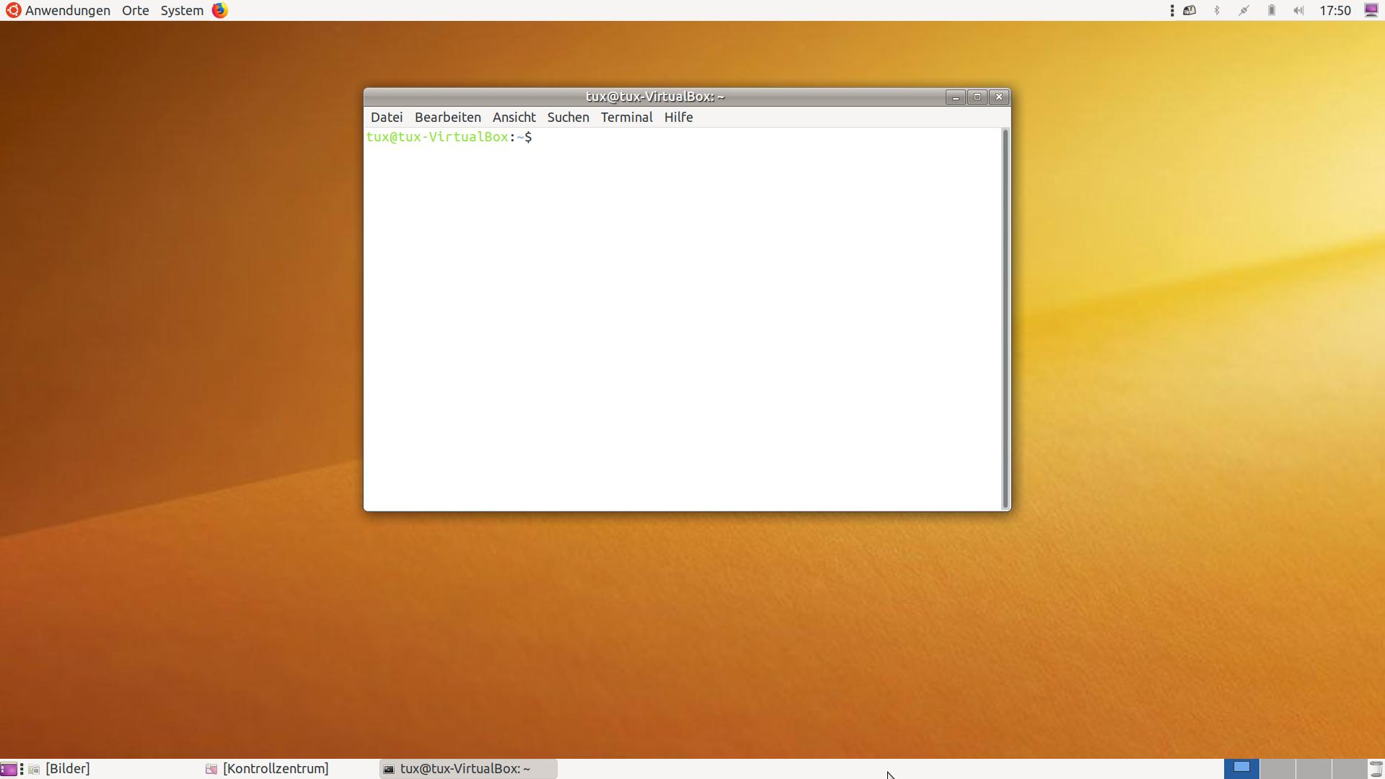The image size is (1385, 779).
Task: Open the Bearbeiten terminal menu
Action: [x=447, y=117]
